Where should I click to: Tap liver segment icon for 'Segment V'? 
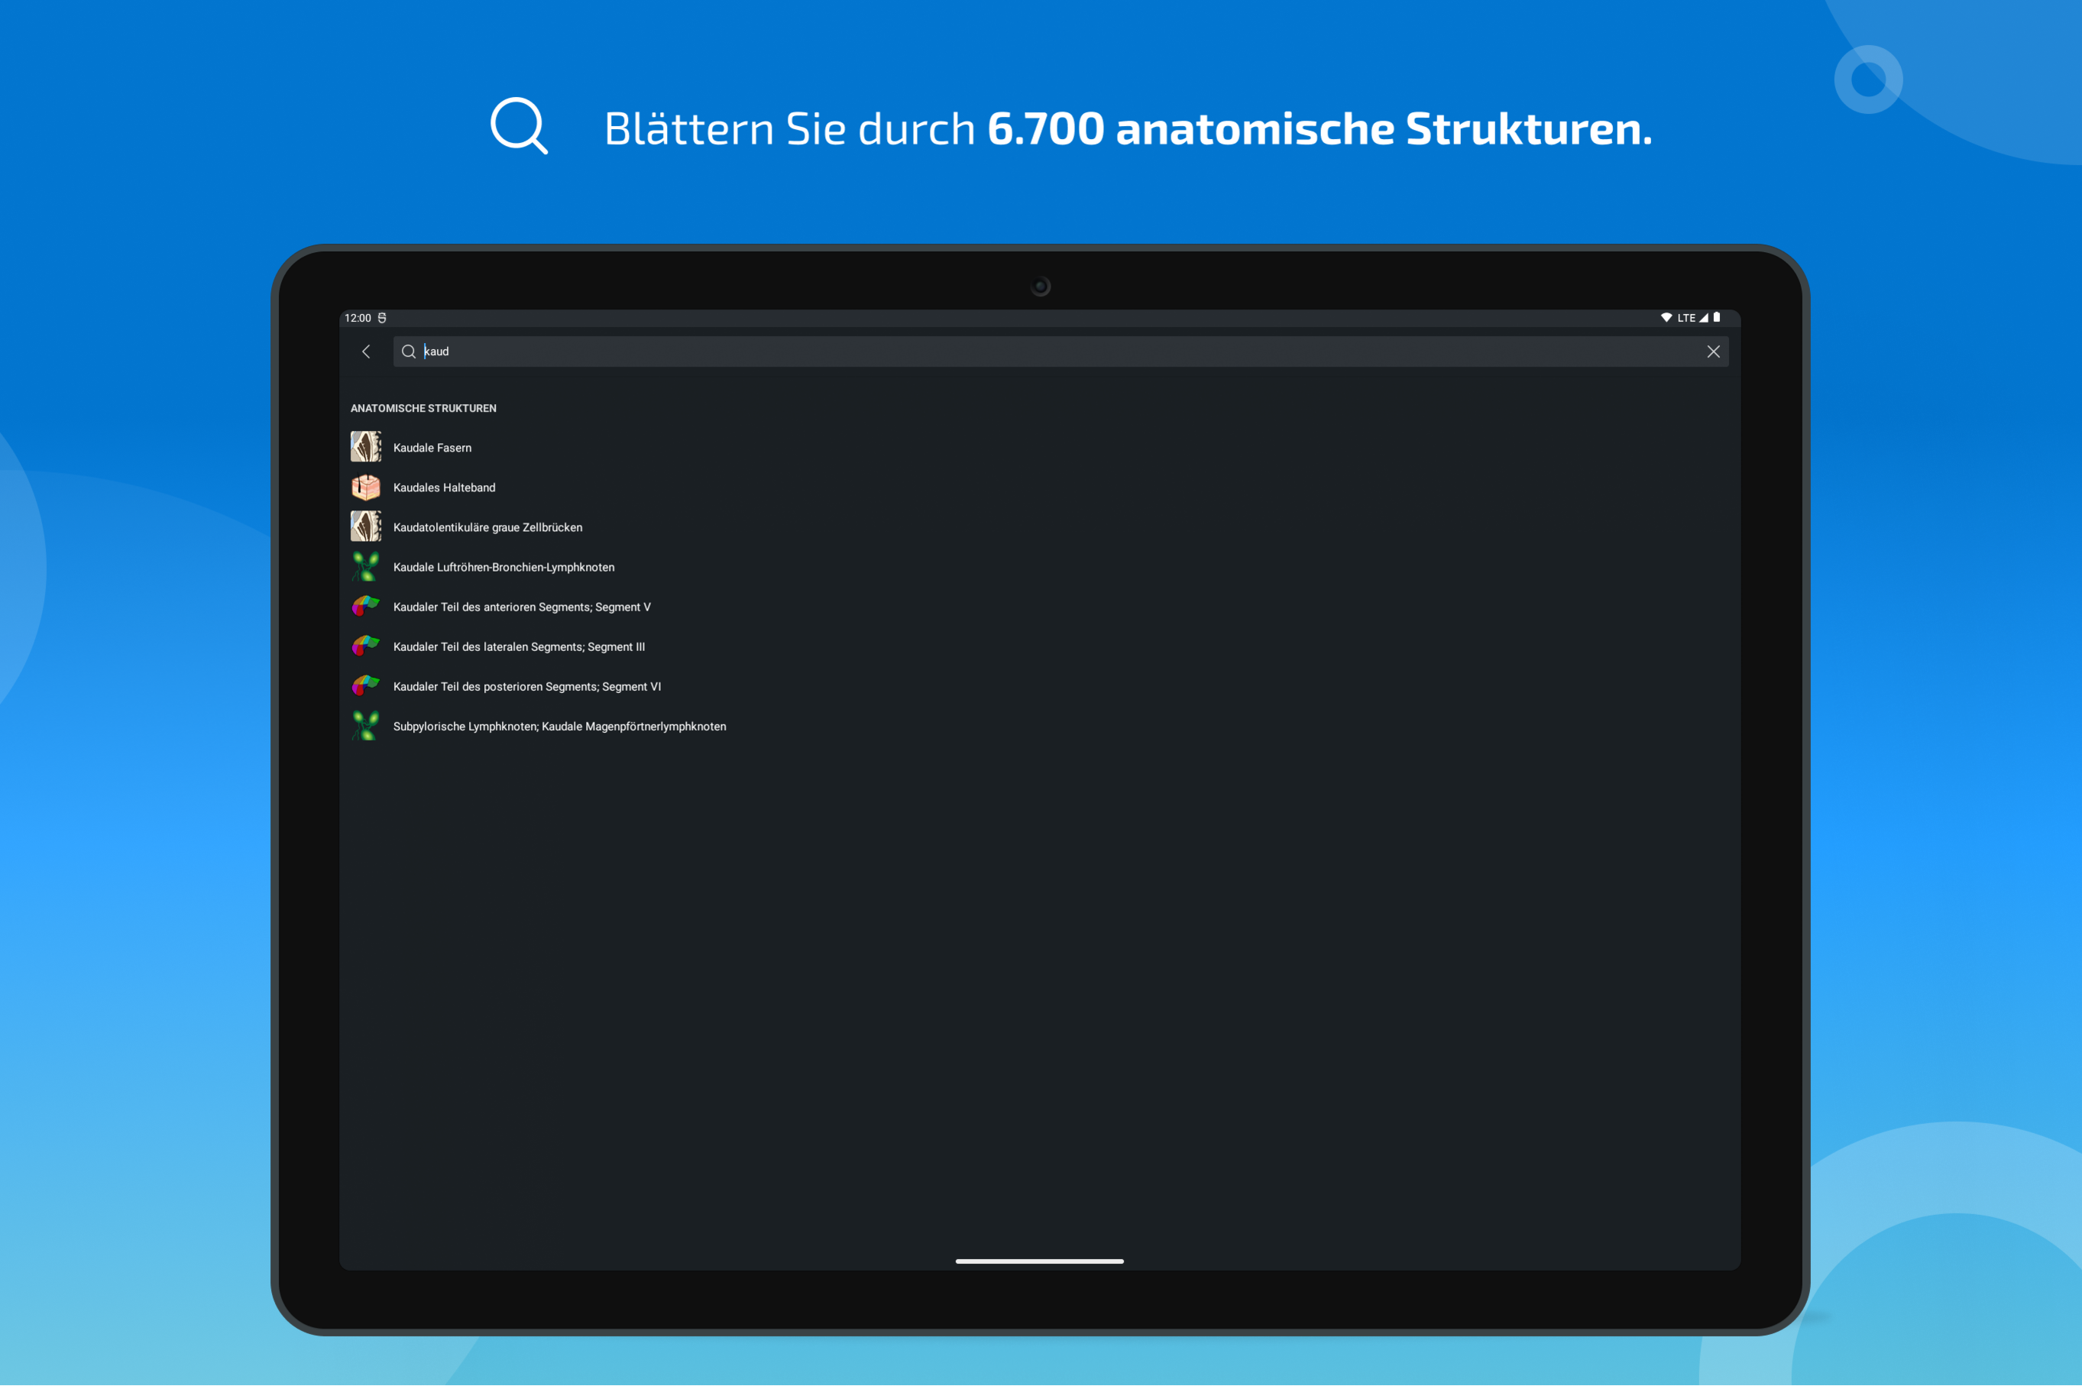click(366, 607)
